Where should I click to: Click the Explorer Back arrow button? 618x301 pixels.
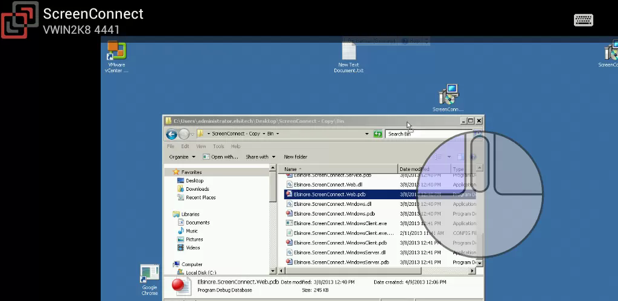click(171, 134)
